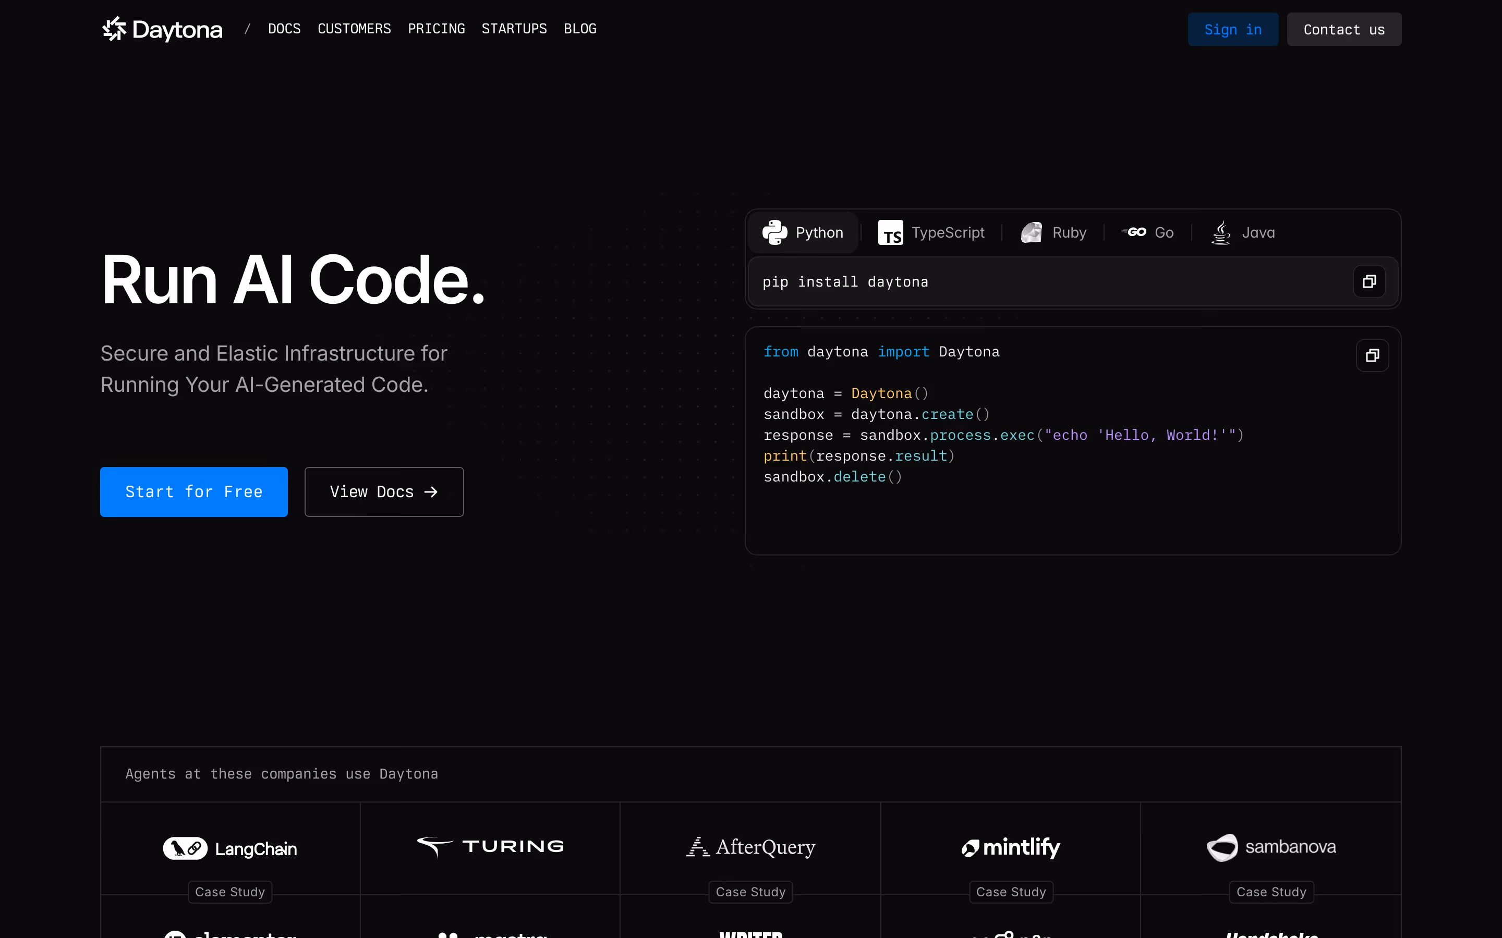
Task: Switch to the Java tab label
Action: click(1258, 232)
